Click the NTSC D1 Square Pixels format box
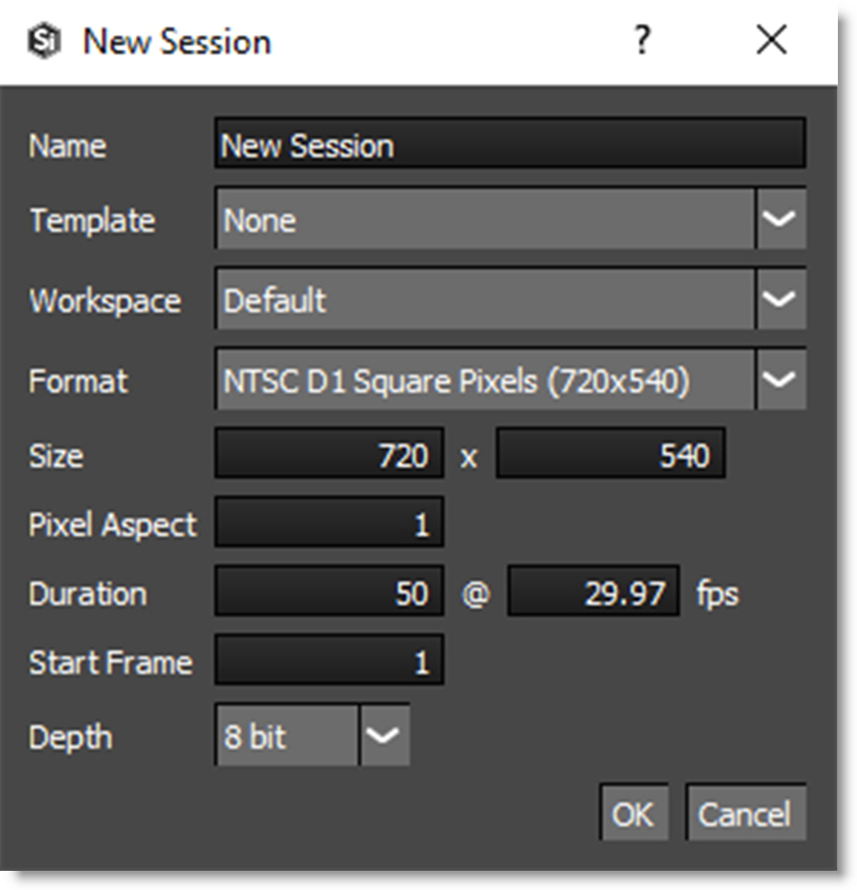Screen dimensions: 857x890 click(485, 381)
